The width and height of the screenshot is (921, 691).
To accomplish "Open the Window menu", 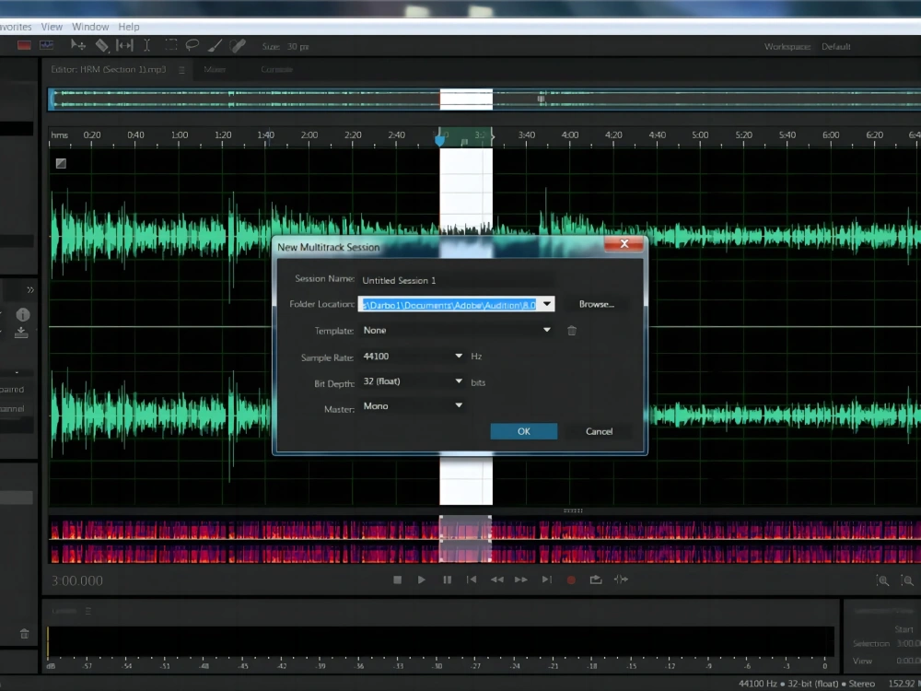I will coord(90,27).
